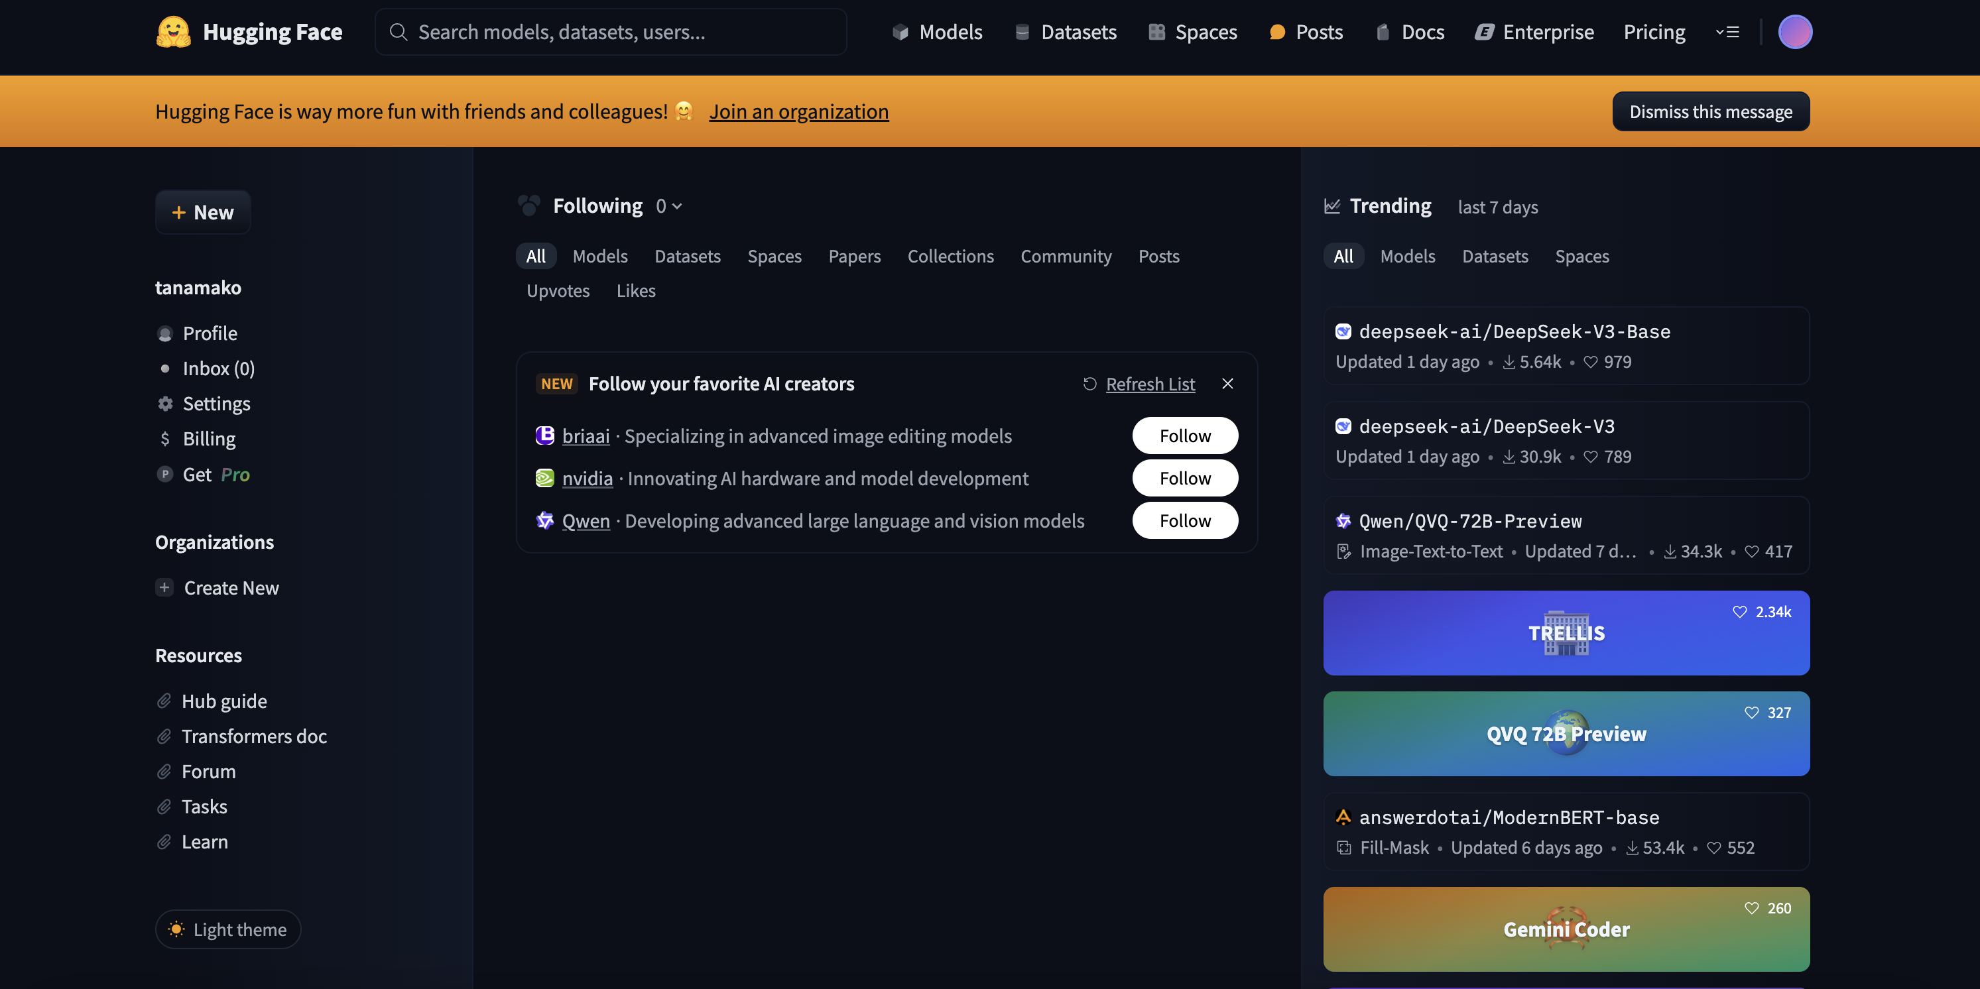Click the plus icon next to Create New
1980x989 pixels.
click(x=164, y=587)
